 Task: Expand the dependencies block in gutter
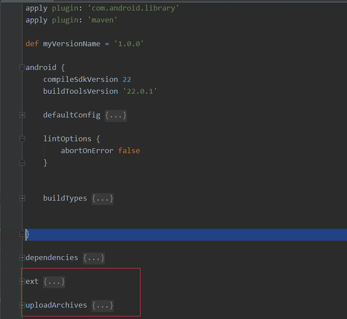[22, 258]
